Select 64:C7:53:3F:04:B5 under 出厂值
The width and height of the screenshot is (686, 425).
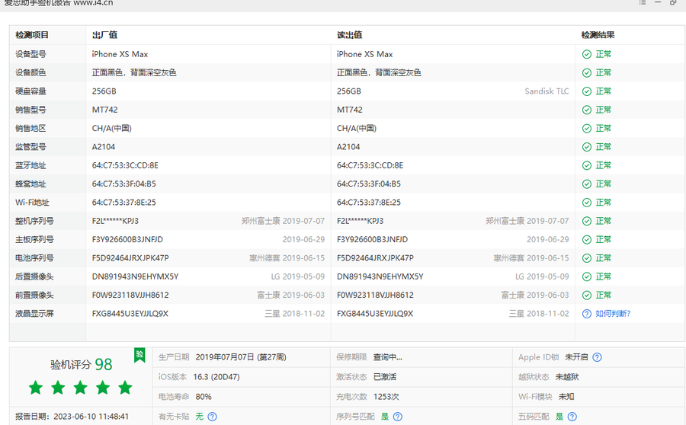(123, 184)
